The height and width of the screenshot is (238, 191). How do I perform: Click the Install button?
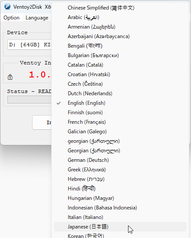click(42, 122)
